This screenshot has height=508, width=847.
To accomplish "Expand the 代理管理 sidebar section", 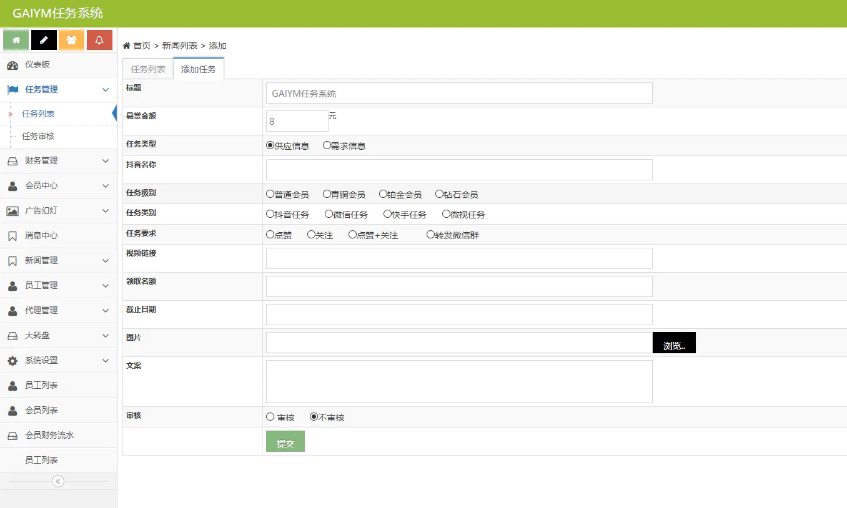I will (x=106, y=311).
